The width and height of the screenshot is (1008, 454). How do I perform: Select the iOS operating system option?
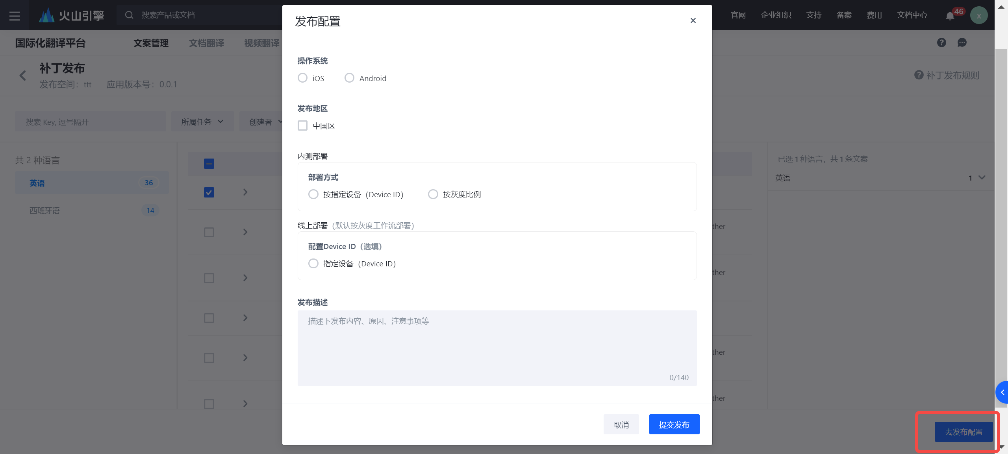302,78
